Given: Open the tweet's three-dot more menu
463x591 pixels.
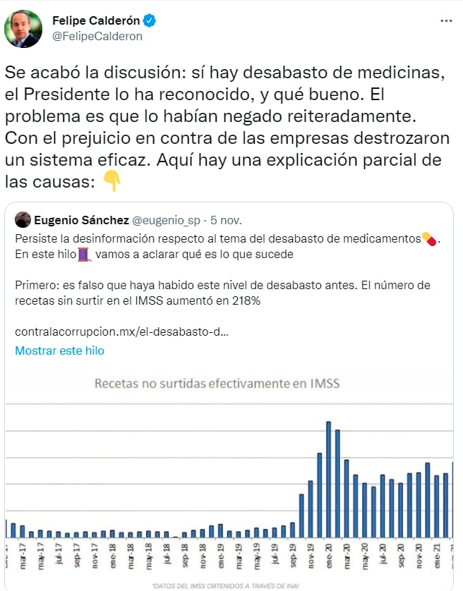Looking at the screenshot, I should 445,21.
